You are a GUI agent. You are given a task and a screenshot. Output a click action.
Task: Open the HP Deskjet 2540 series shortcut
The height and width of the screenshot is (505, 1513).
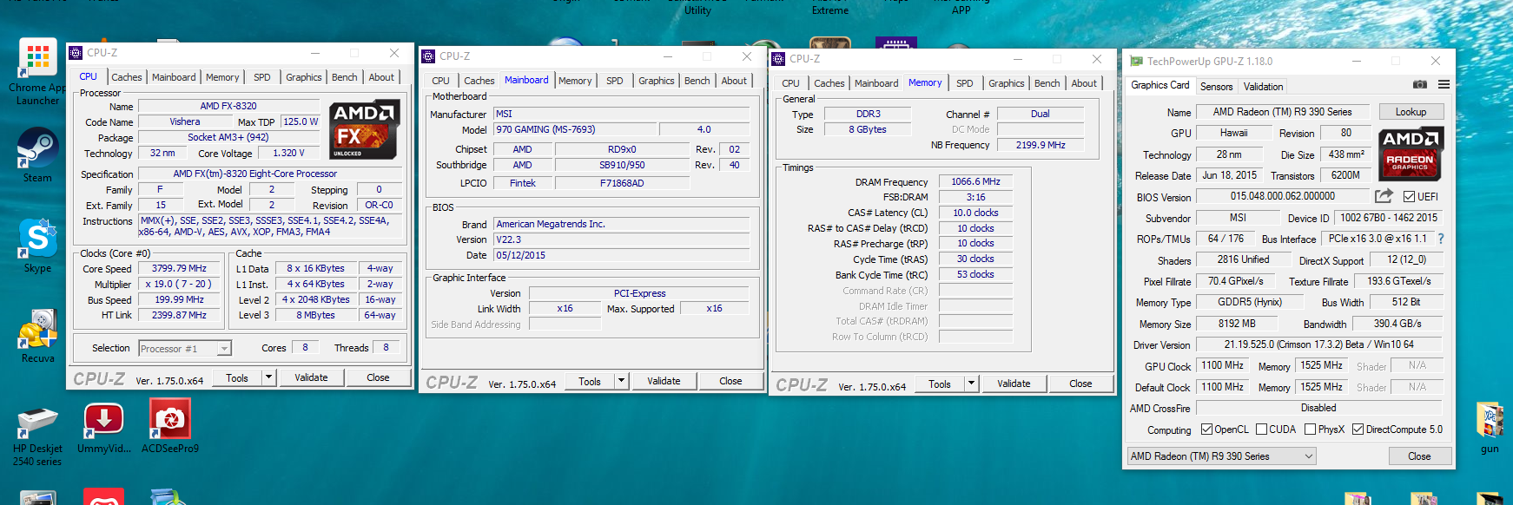37,436
